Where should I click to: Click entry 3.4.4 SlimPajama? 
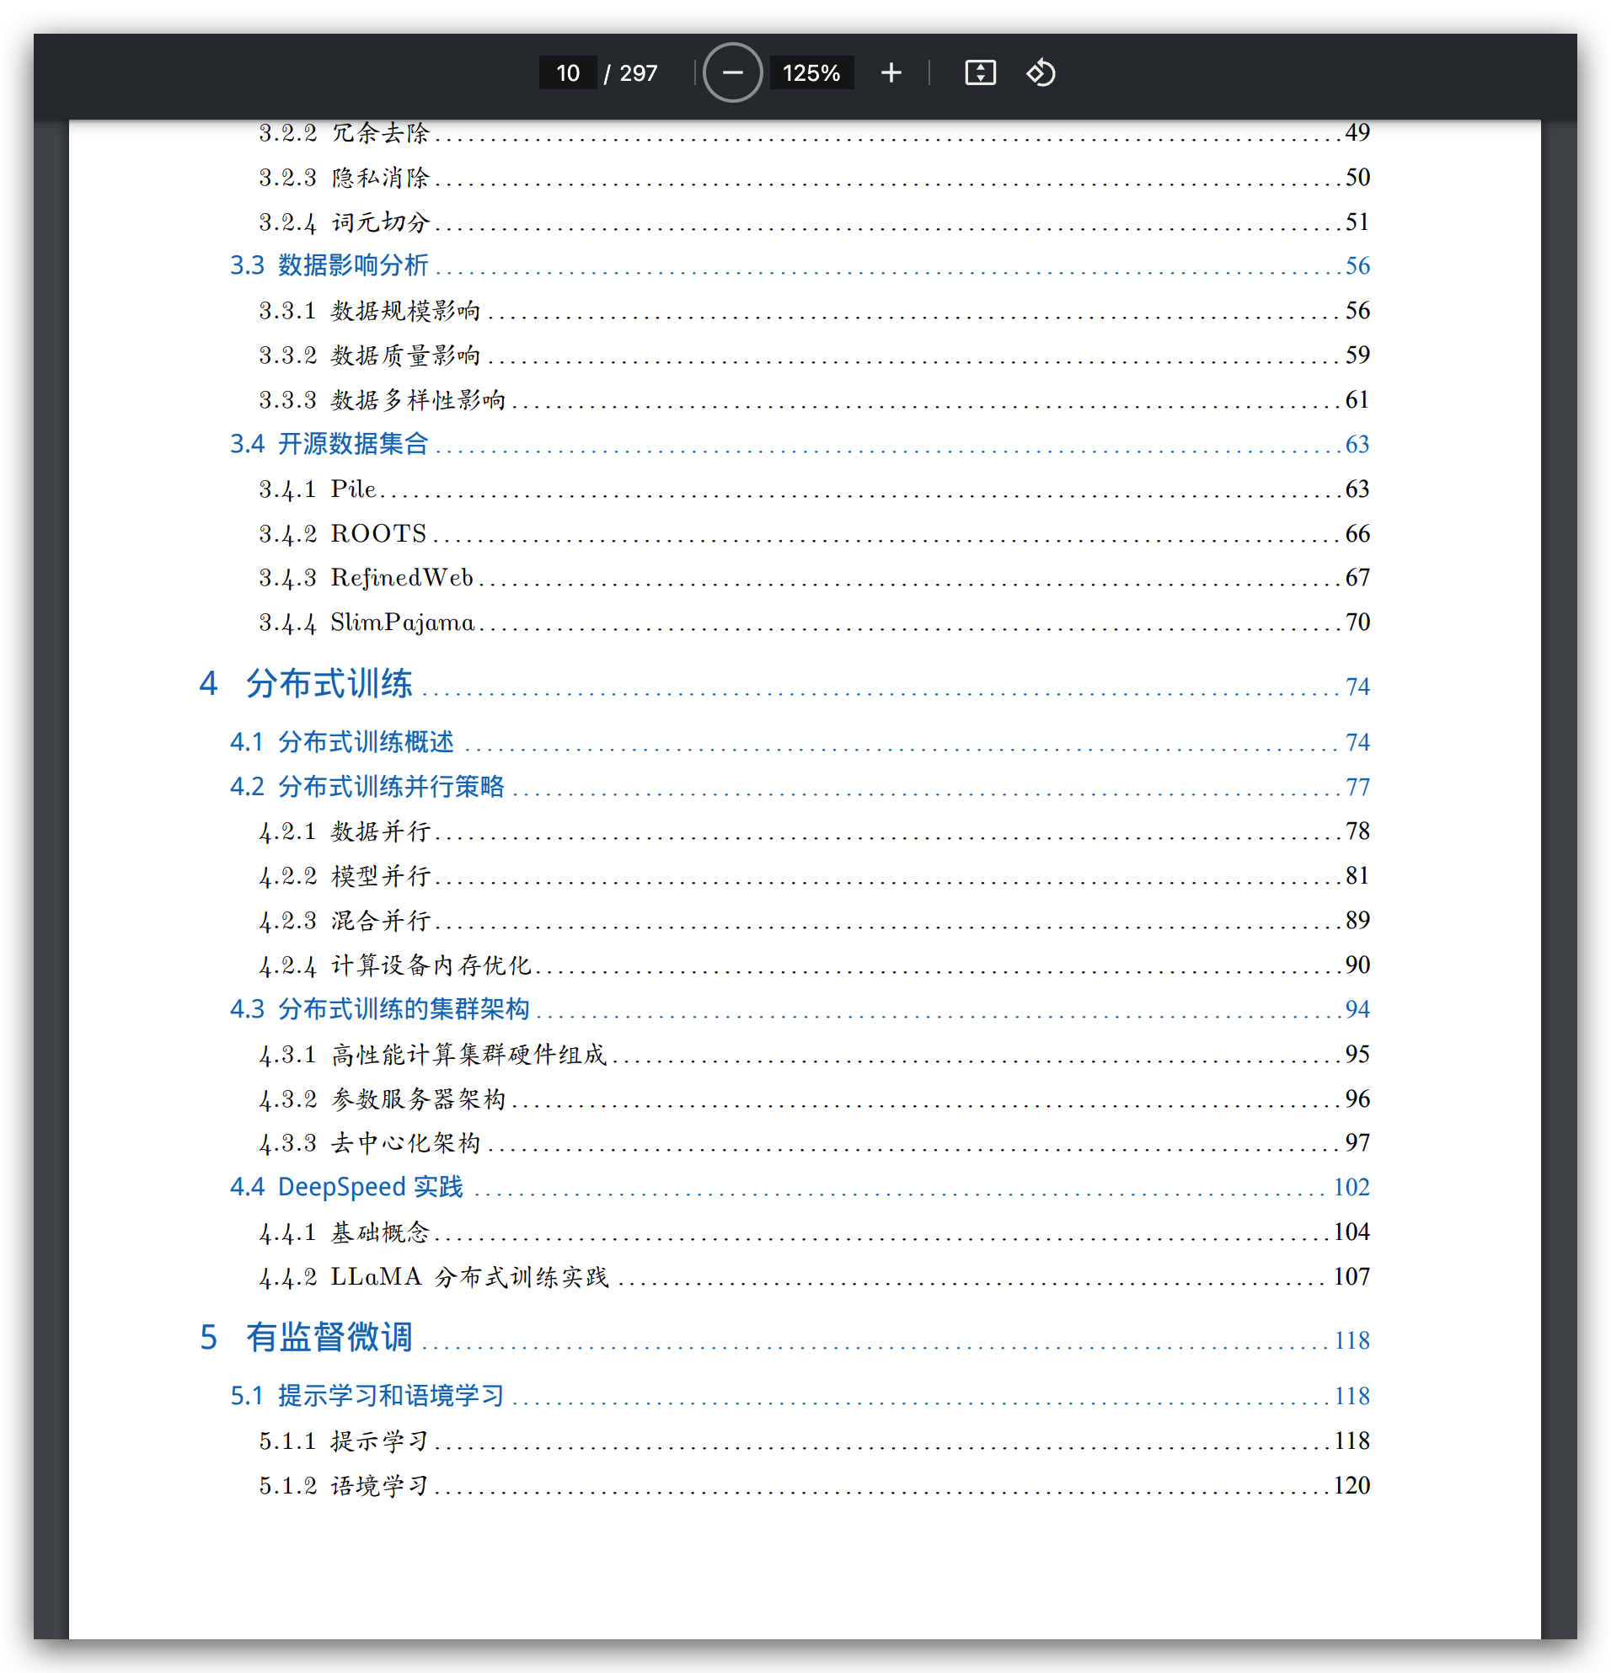point(367,623)
